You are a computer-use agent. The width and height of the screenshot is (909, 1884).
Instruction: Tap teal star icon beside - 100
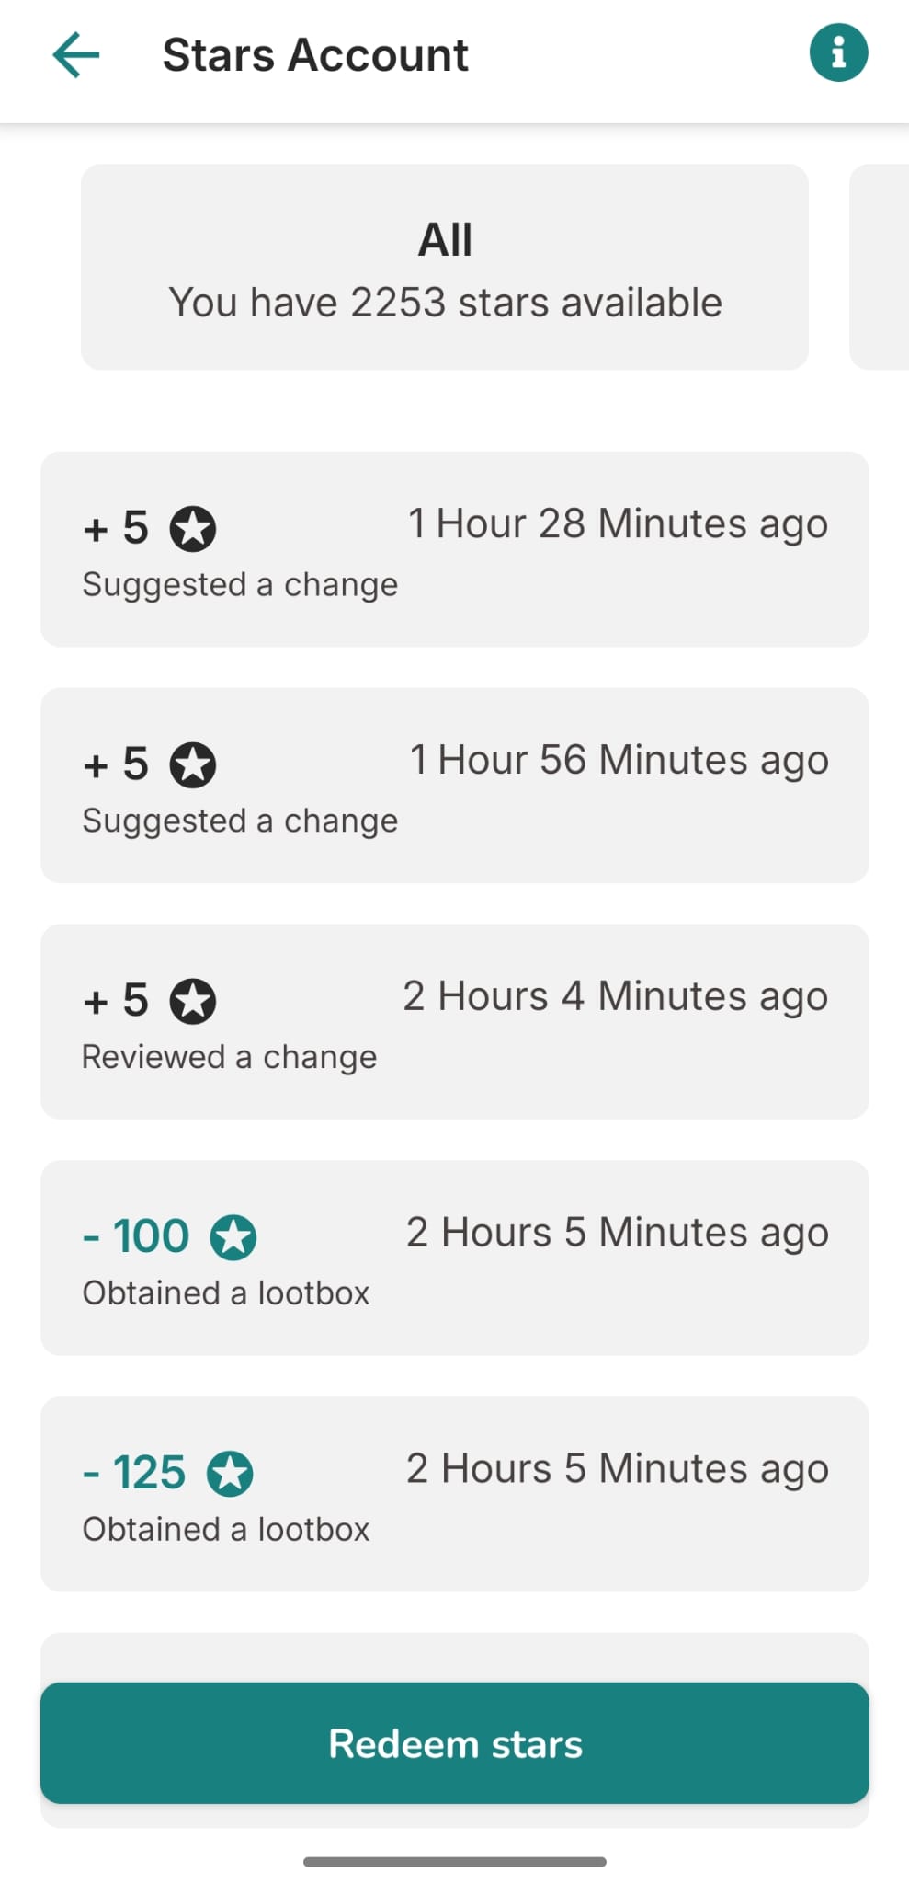[x=233, y=1237]
